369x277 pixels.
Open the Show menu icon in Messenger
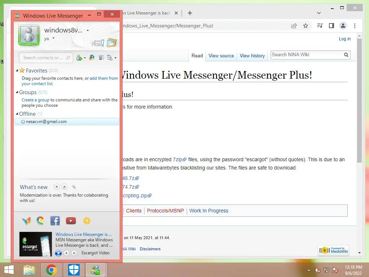click(x=110, y=58)
